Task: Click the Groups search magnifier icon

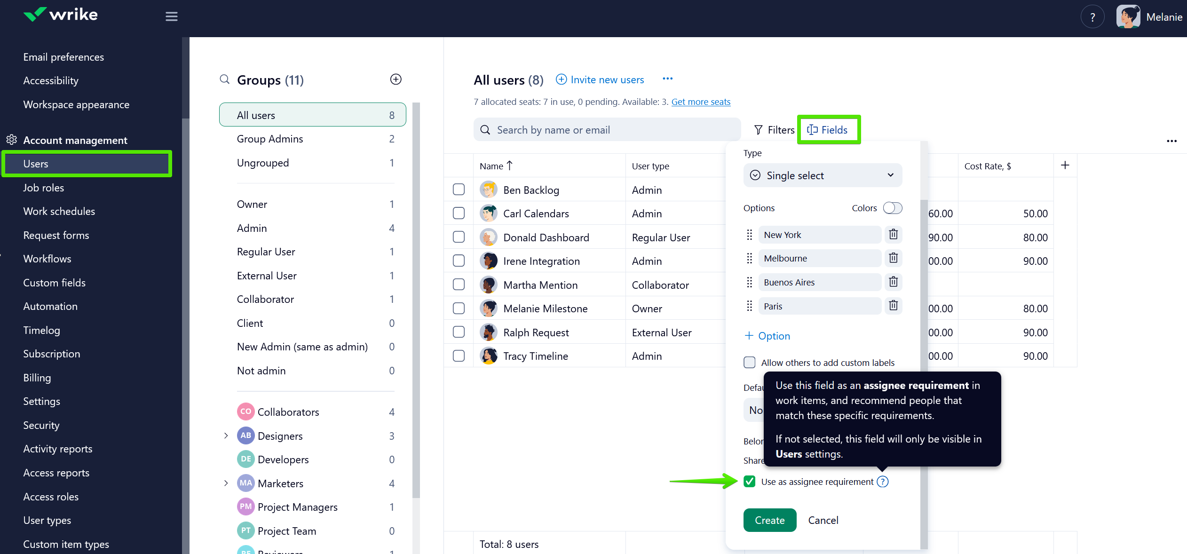Action: tap(225, 79)
